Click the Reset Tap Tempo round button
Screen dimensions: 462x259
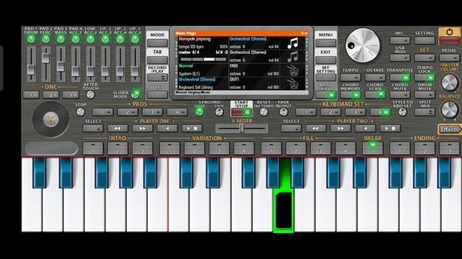(x=263, y=112)
